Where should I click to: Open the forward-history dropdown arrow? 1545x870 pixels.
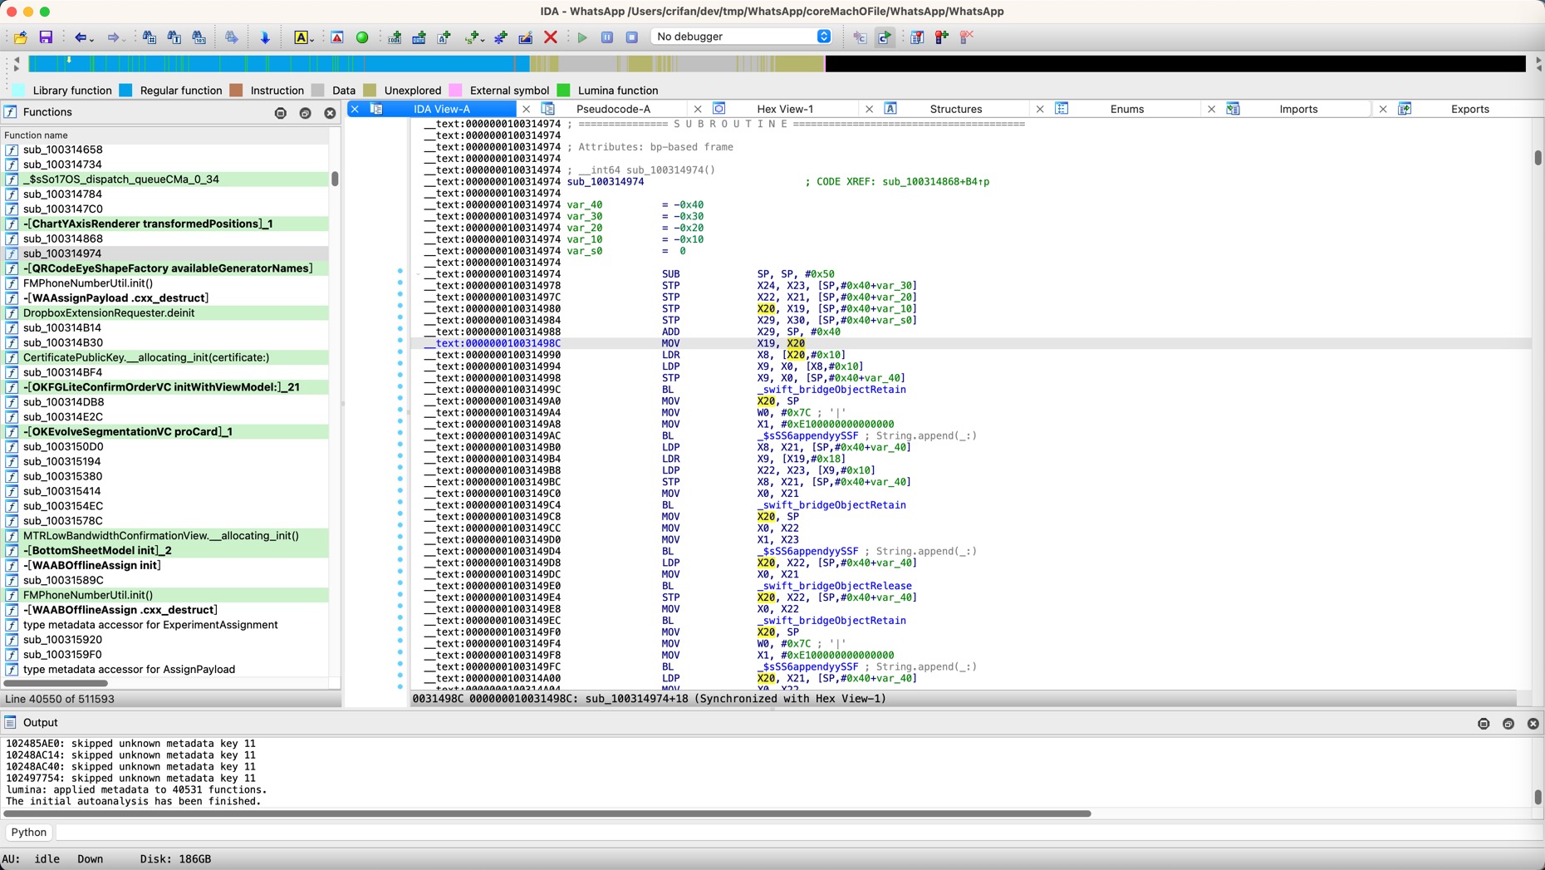124,39
